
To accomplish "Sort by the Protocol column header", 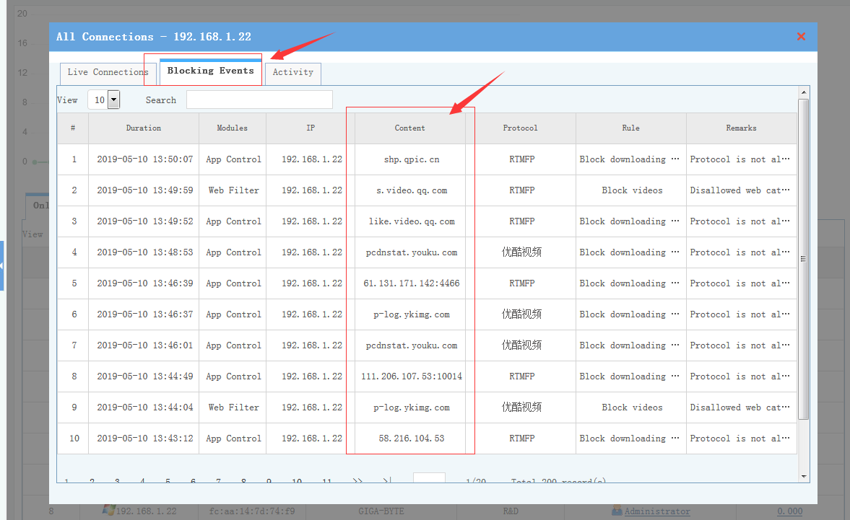I will (521, 128).
